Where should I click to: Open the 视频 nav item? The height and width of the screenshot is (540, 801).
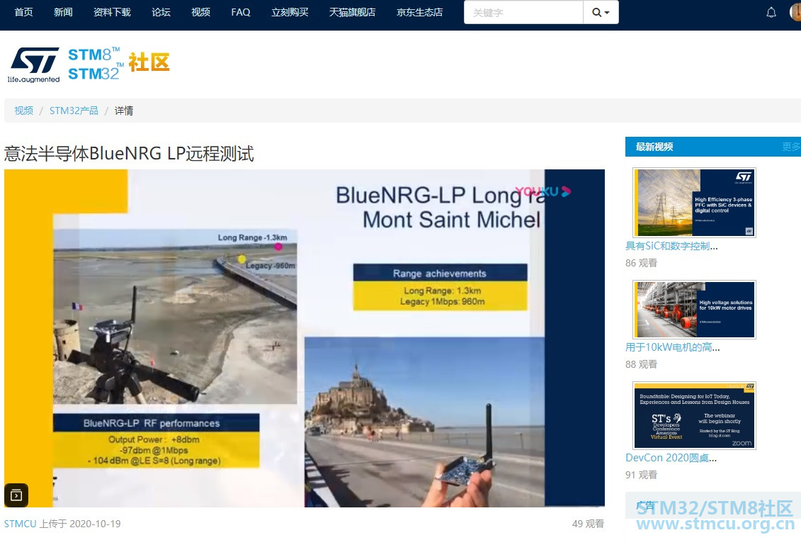[200, 12]
